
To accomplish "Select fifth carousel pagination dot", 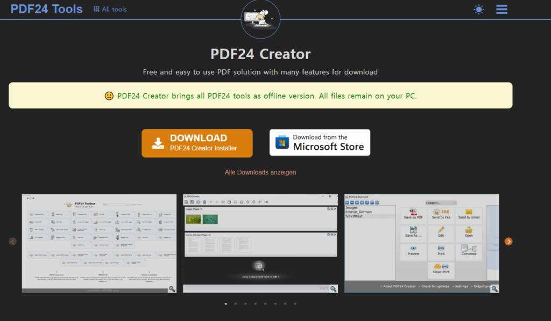I will click(265, 304).
